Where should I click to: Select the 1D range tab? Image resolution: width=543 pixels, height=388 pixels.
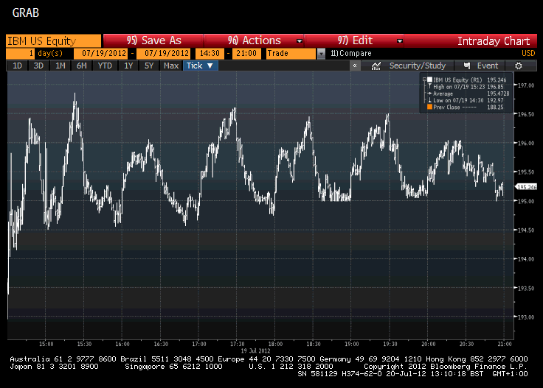pos(17,66)
